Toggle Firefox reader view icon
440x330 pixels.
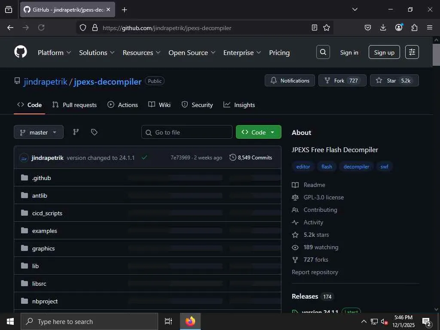point(314,28)
